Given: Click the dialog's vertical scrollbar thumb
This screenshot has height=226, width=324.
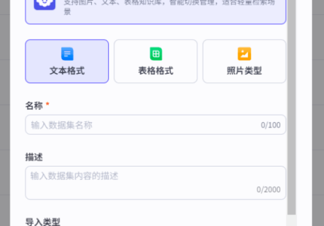Looking at the screenshot, I should click(x=292, y=107).
